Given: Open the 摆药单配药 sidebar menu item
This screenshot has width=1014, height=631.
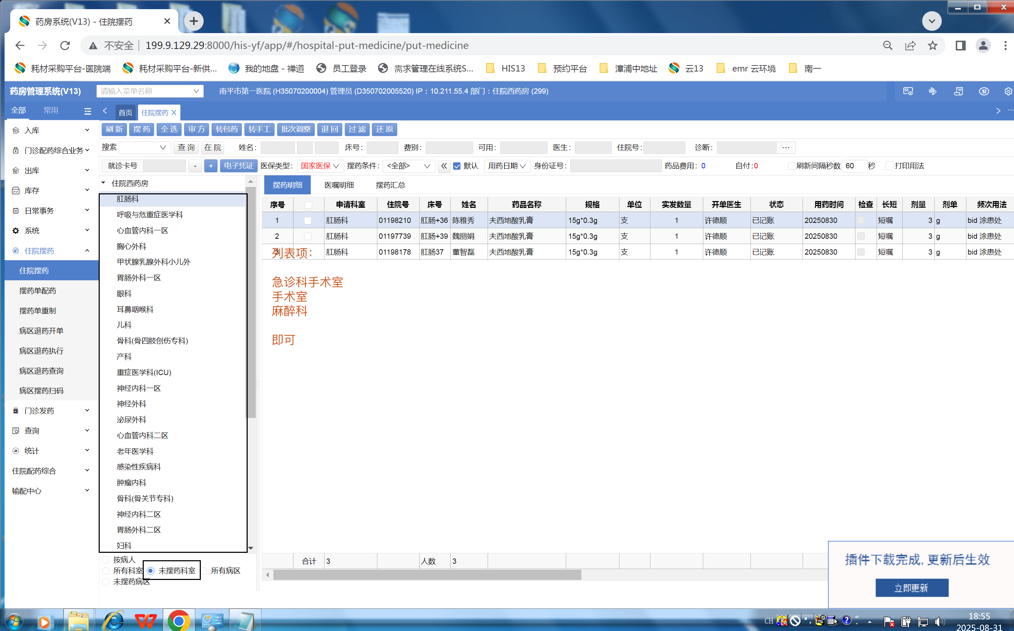Looking at the screenshot, I should coord(38,291).
